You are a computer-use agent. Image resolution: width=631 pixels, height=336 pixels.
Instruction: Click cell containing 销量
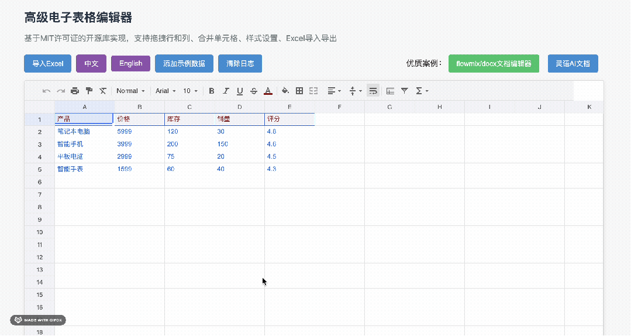click(x=239, y=119)
